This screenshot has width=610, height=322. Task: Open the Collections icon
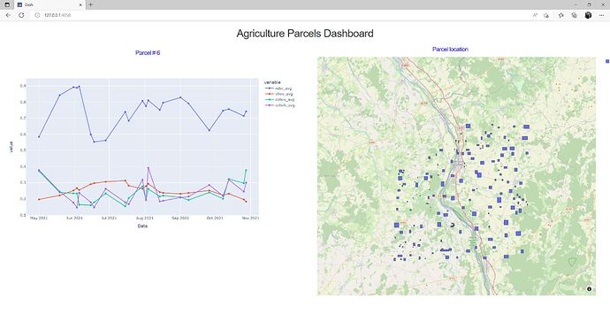[575, 15]
